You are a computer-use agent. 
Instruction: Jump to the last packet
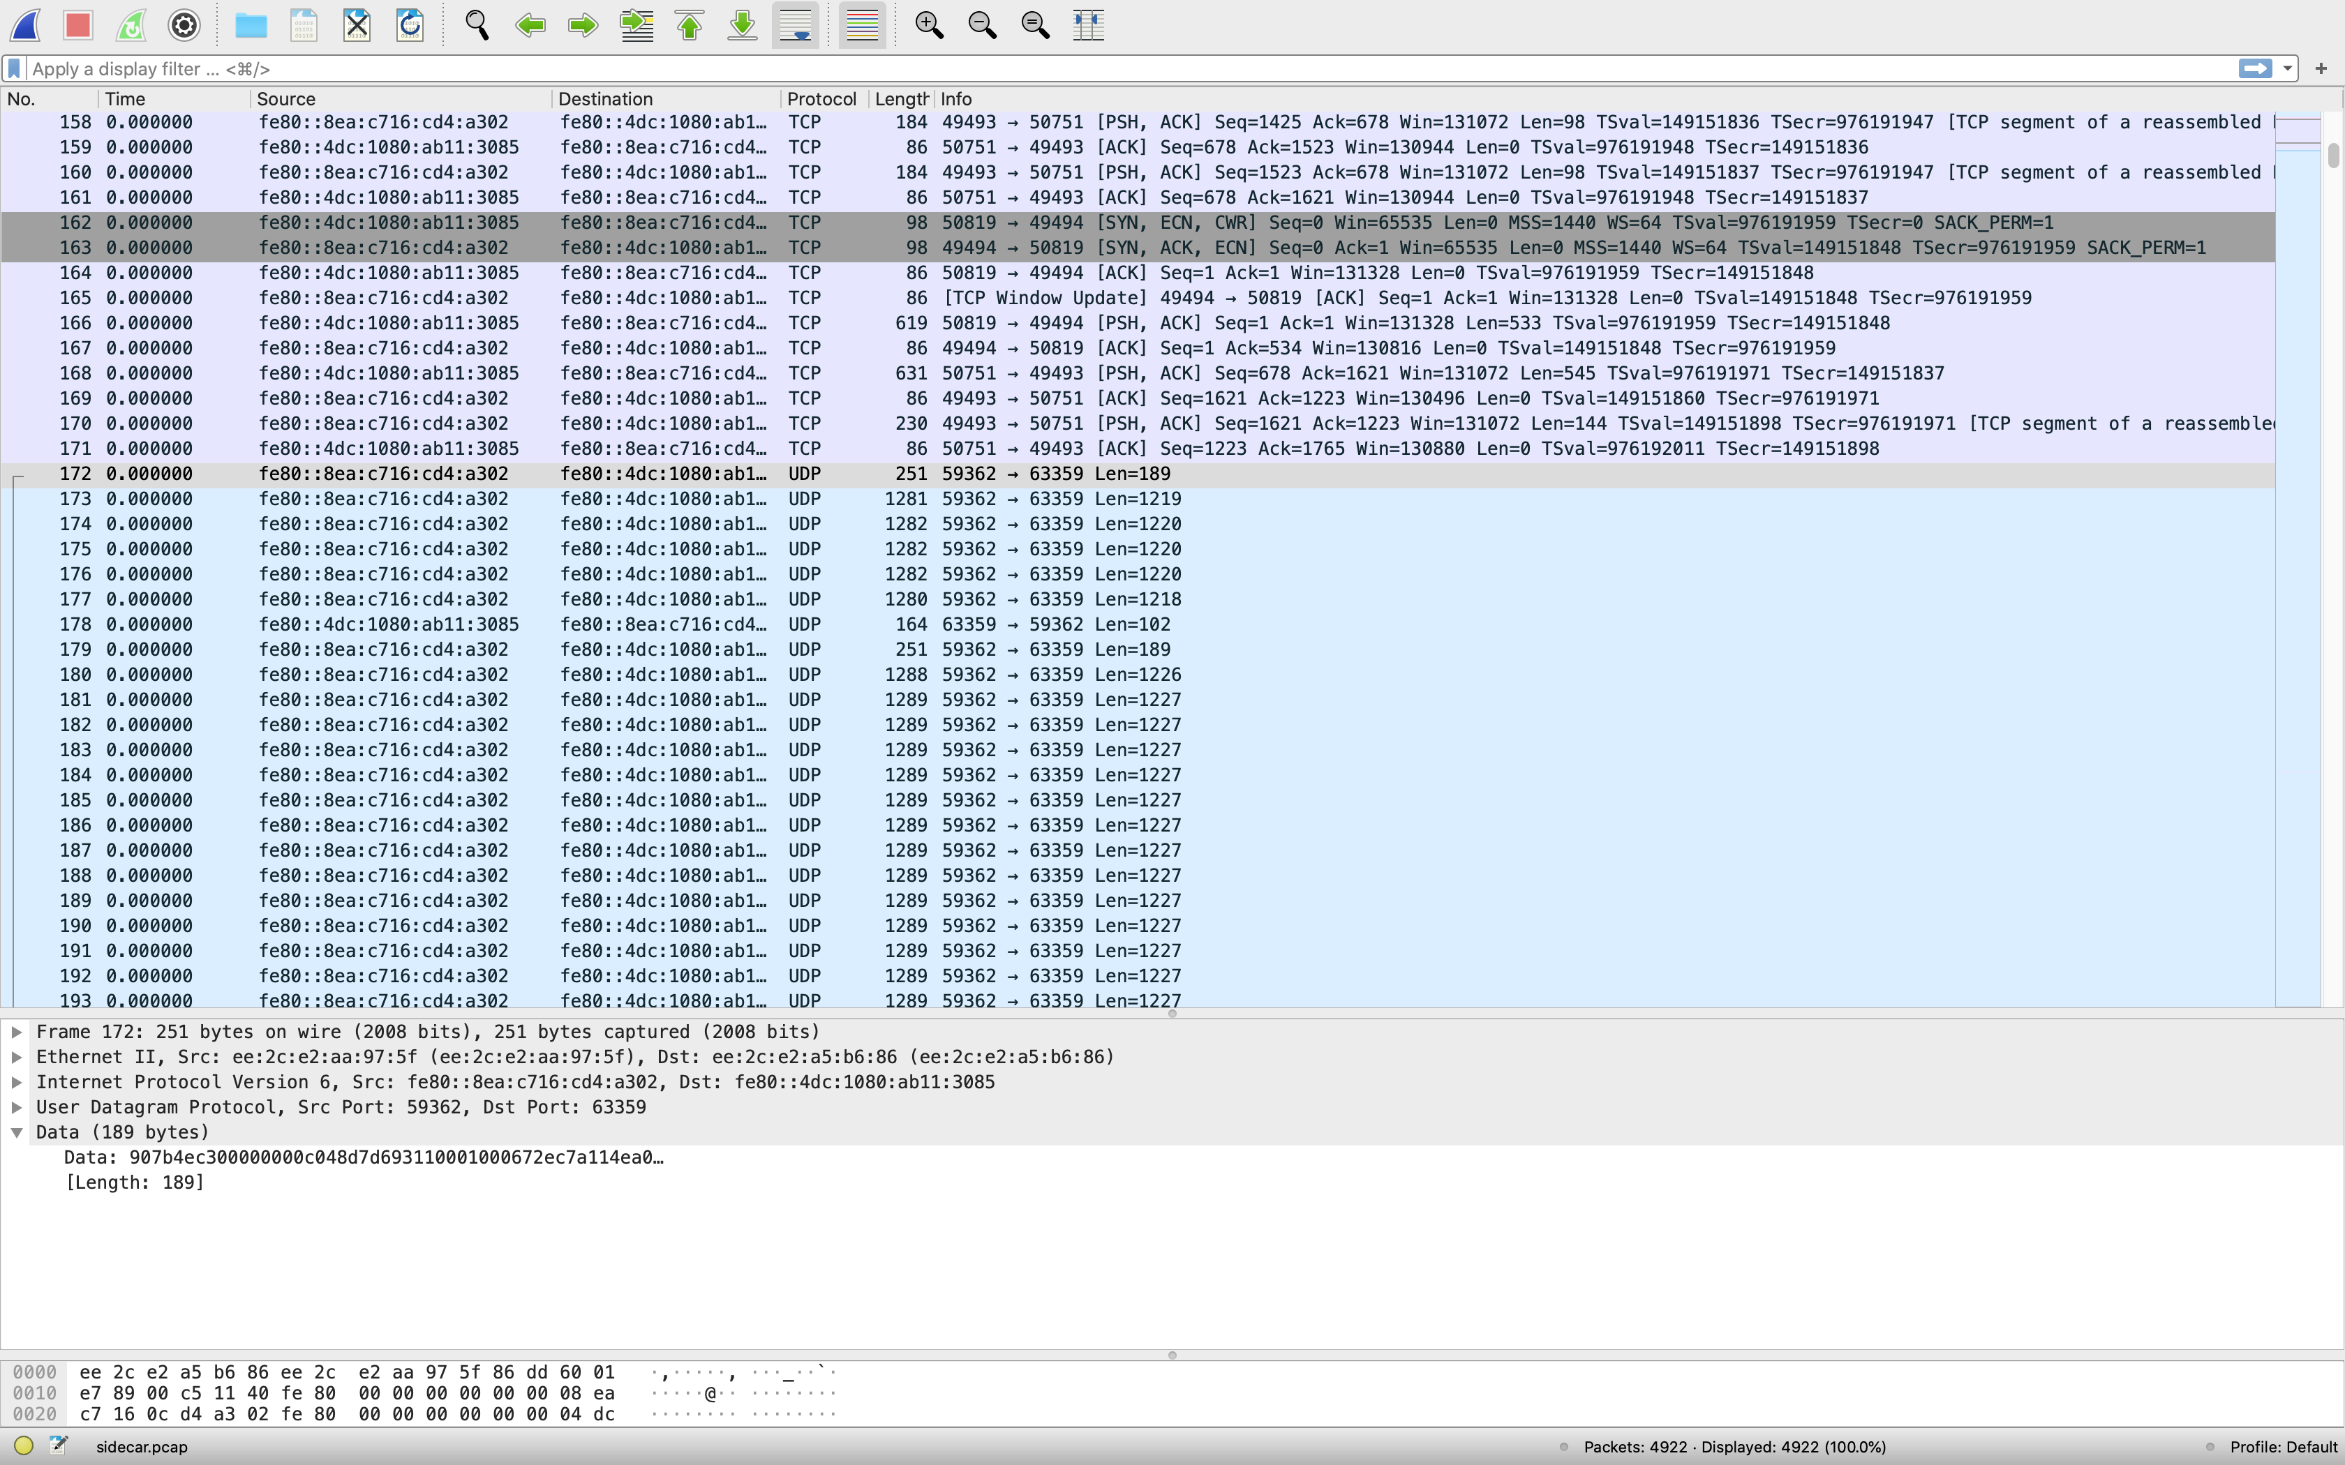(743, 25)
